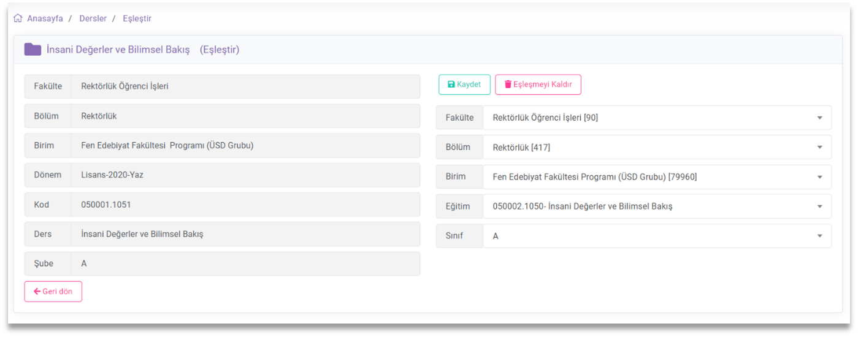Click the Şube field showing A
The width and height of the screenshot is (858, 337).
pyautogui.click(x=245, y=263)
